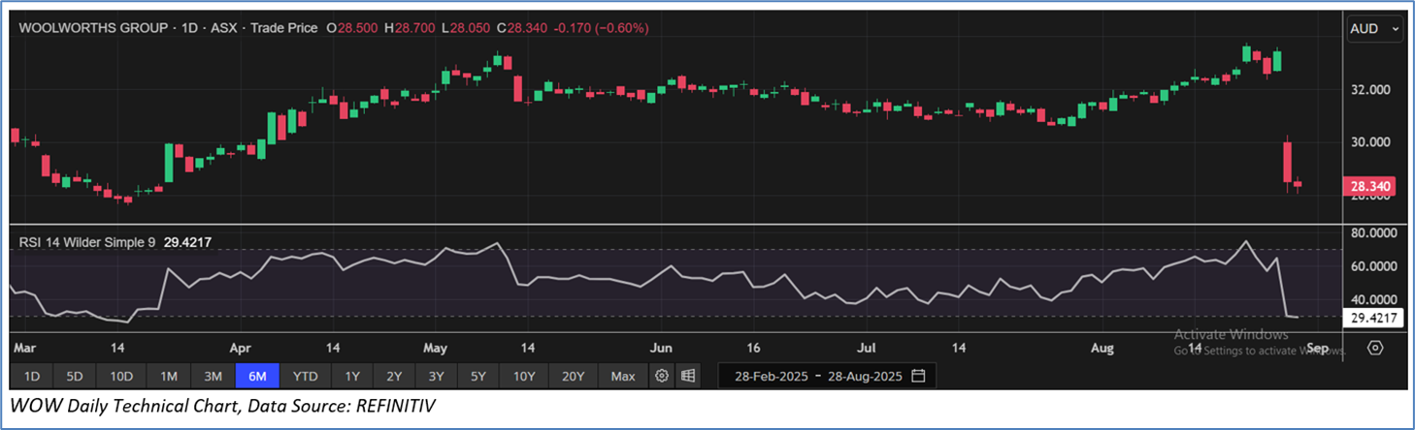Click the RSI 14 Wilder Simple 9 label
The width and height of the screenshot is (1415, 430).
pyautogui.click(x=87, y=242)
